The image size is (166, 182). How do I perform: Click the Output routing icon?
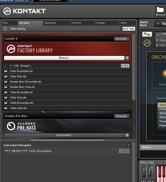[157, 40]
